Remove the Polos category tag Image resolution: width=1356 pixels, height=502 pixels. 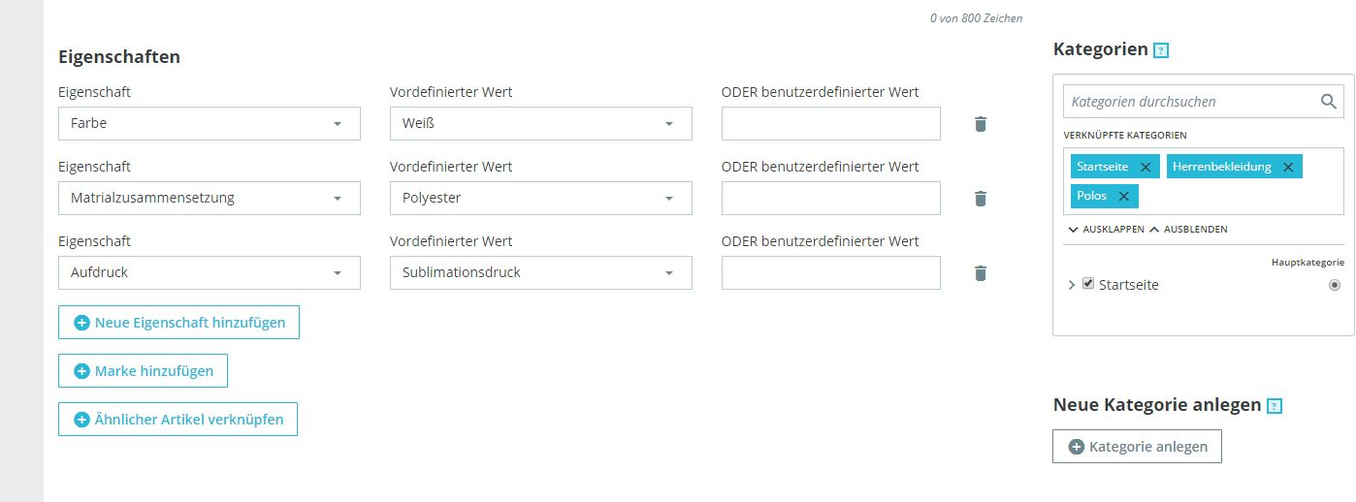[1123, 197]
